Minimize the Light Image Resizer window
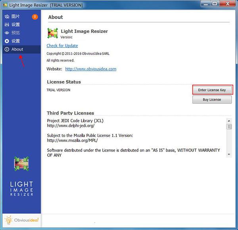 [x=205, y=4]
